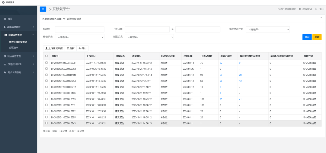Click expiry date 2024-02-14
Viewport: 326px width, 153px height.
(188, 63)
